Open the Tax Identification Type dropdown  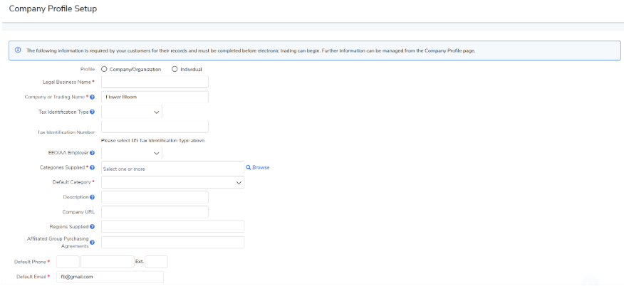pos(132,112)
